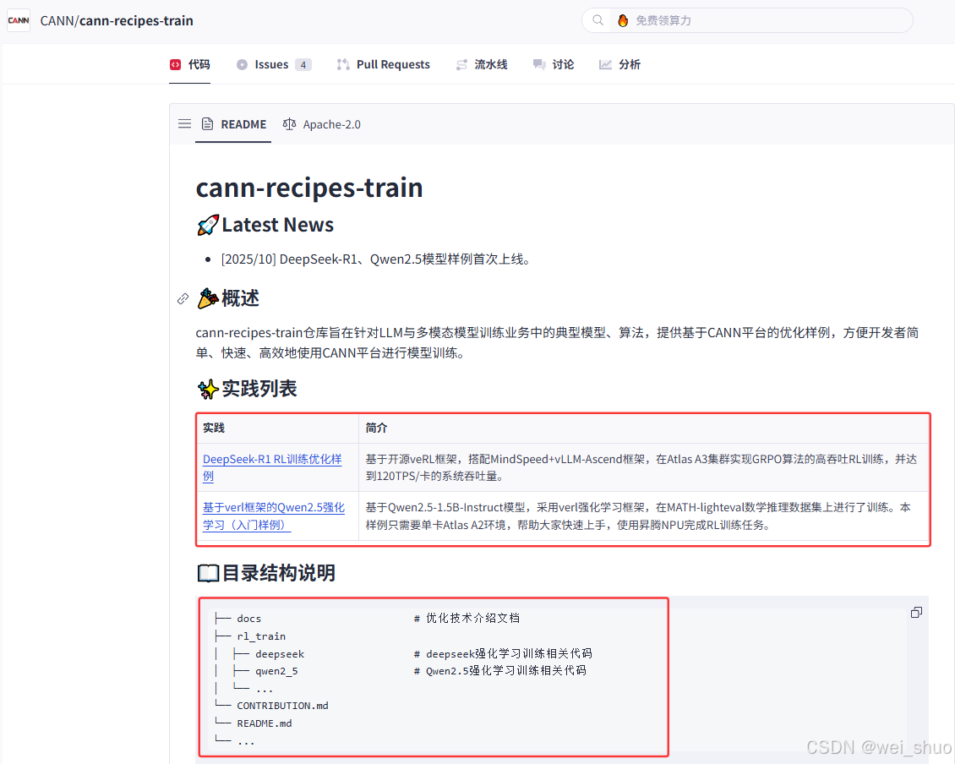Select the search magnifier icon
This screenshot has height=764, width=955.
(x=598, y=19)
